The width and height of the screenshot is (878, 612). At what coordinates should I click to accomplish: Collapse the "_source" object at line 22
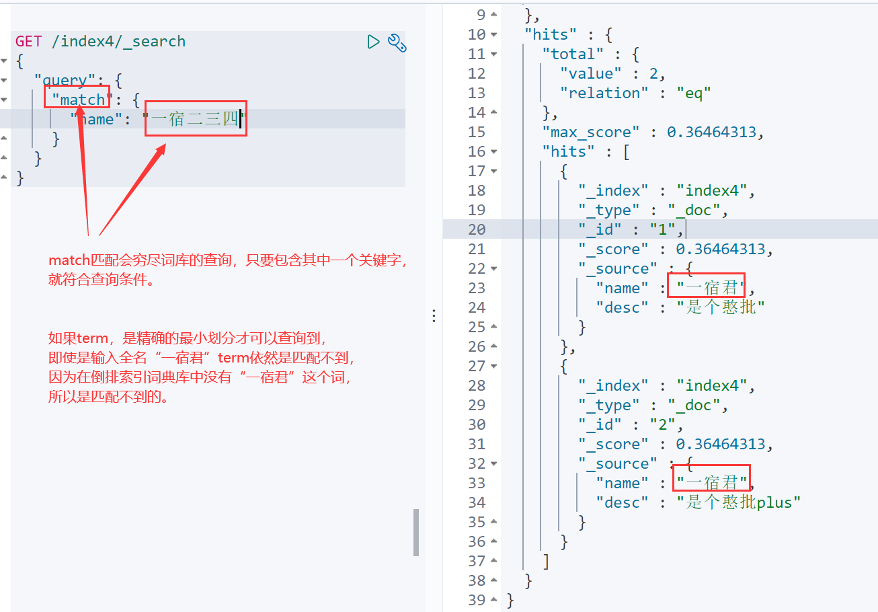click(494, 268)
